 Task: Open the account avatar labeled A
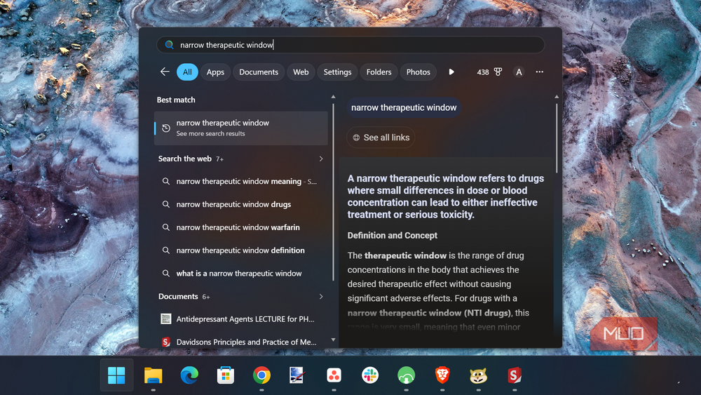click(519, 72)
